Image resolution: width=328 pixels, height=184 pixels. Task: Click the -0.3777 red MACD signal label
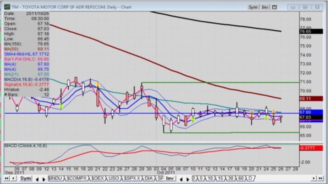coord(311,148)
